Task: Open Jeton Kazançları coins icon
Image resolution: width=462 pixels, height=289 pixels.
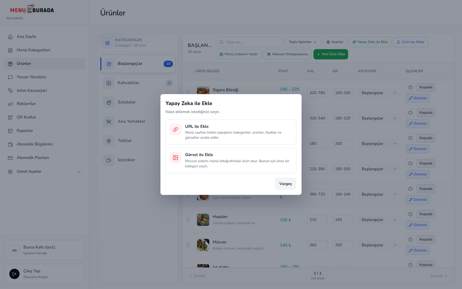Action: coord(10,90)
